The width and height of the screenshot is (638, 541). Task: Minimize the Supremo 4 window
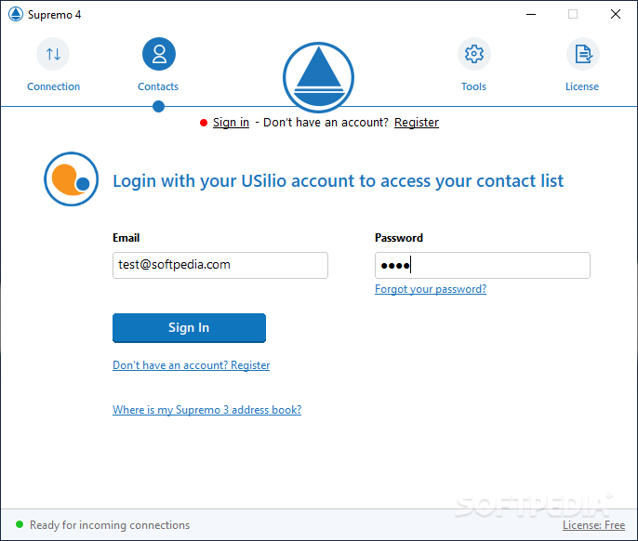coord(531,14)
